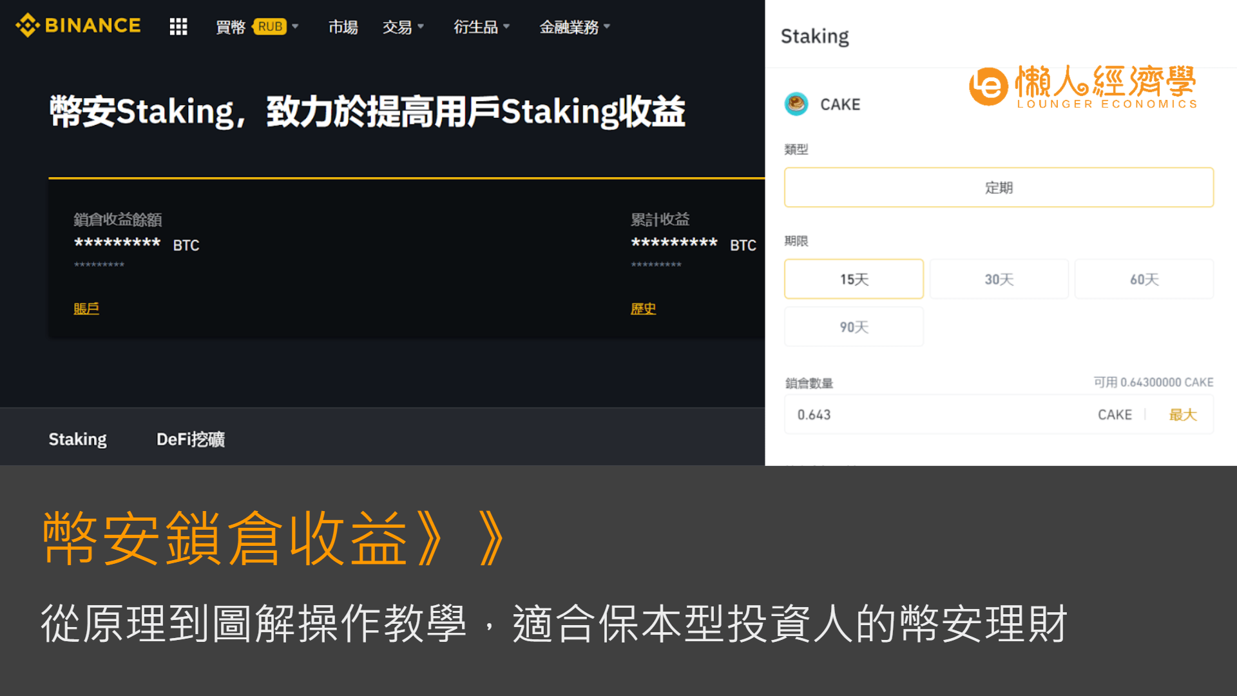Viewport: 1237px width, 696px height.
Task: Click the Binance logo
Action: pos(78,26)
